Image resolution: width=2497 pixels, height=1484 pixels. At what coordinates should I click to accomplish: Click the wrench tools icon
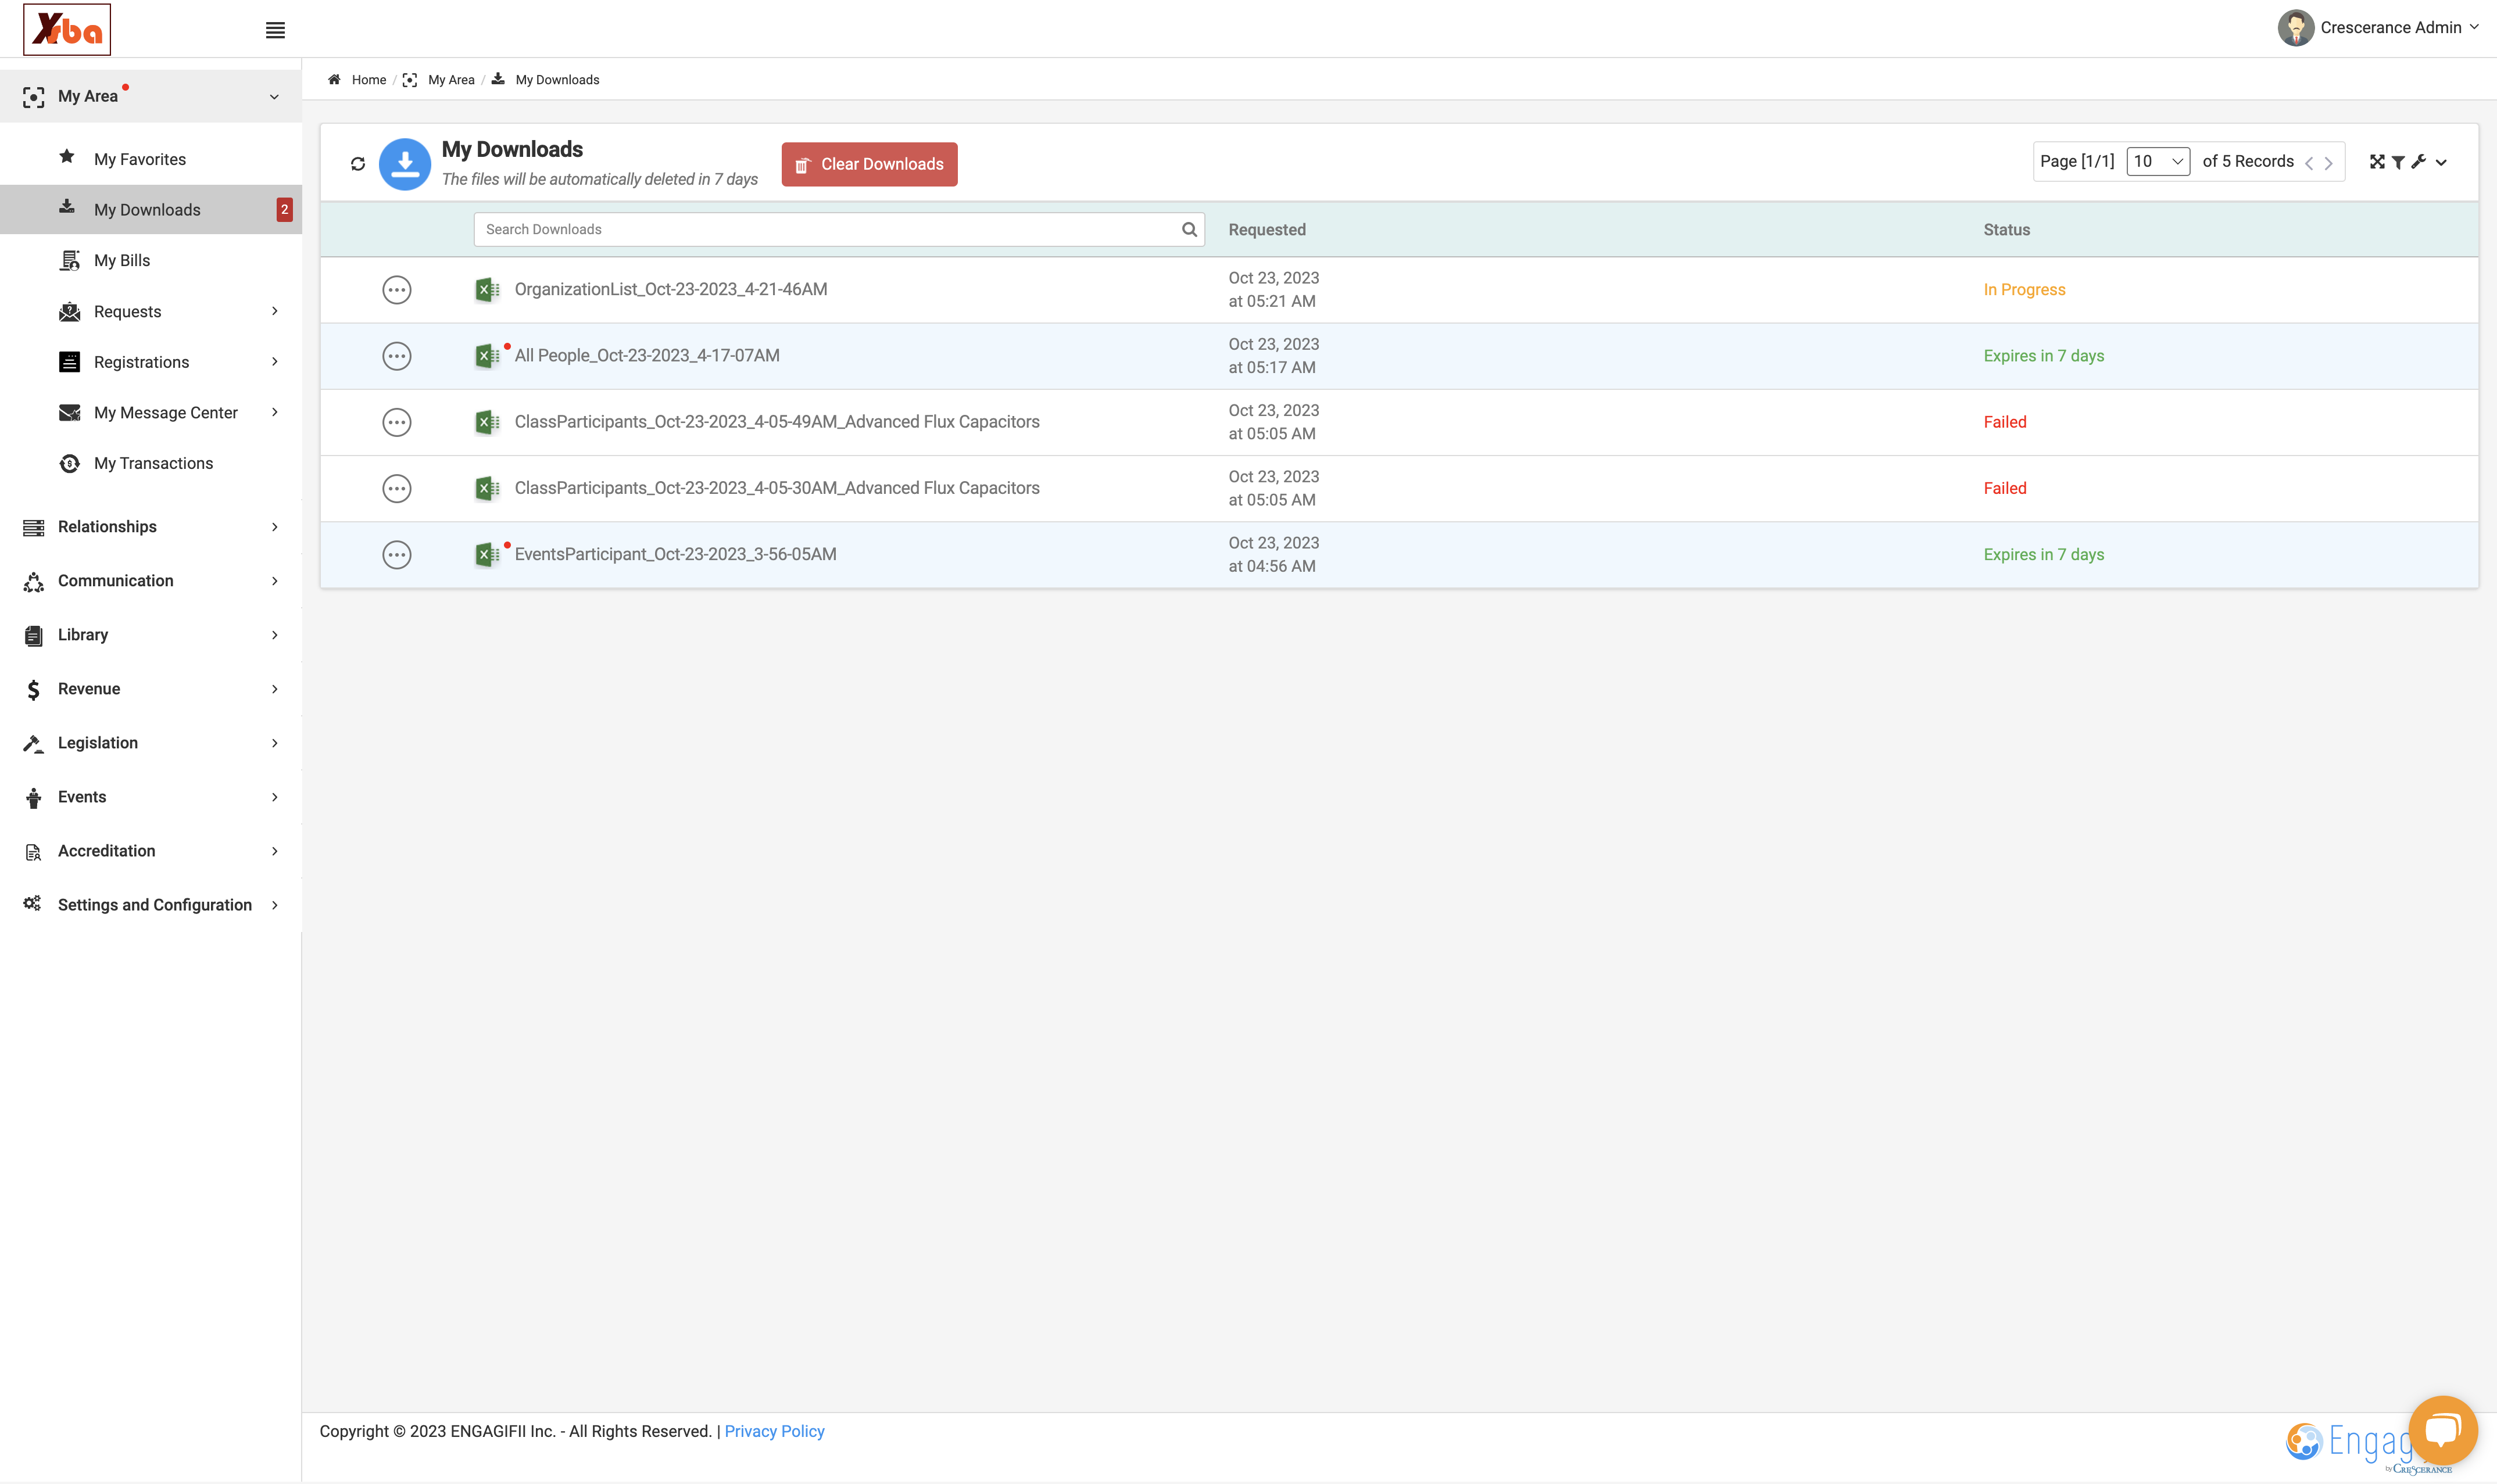pyautogui.click(x=2418, y=162)
